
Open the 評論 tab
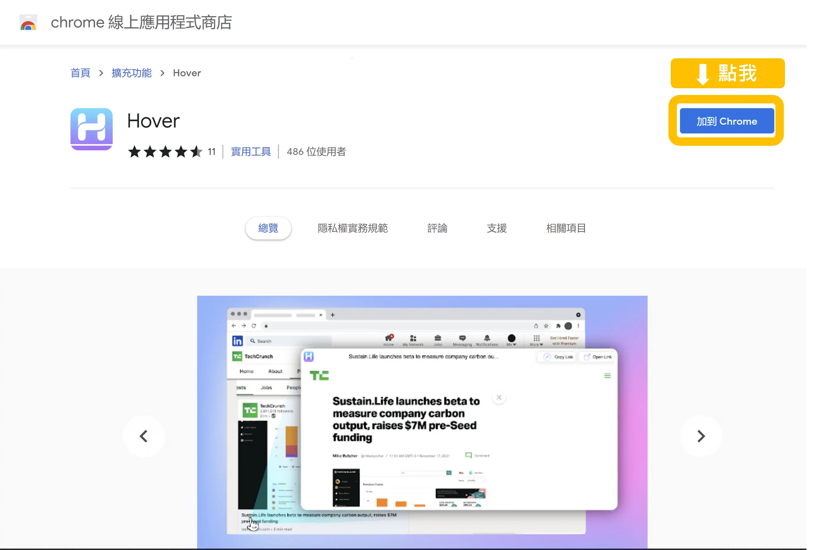[x=437, y=228]
